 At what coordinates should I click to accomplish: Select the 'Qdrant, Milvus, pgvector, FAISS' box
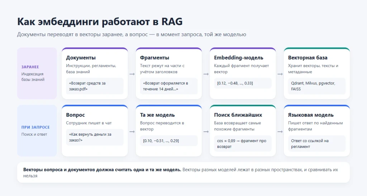pos(316,86)
